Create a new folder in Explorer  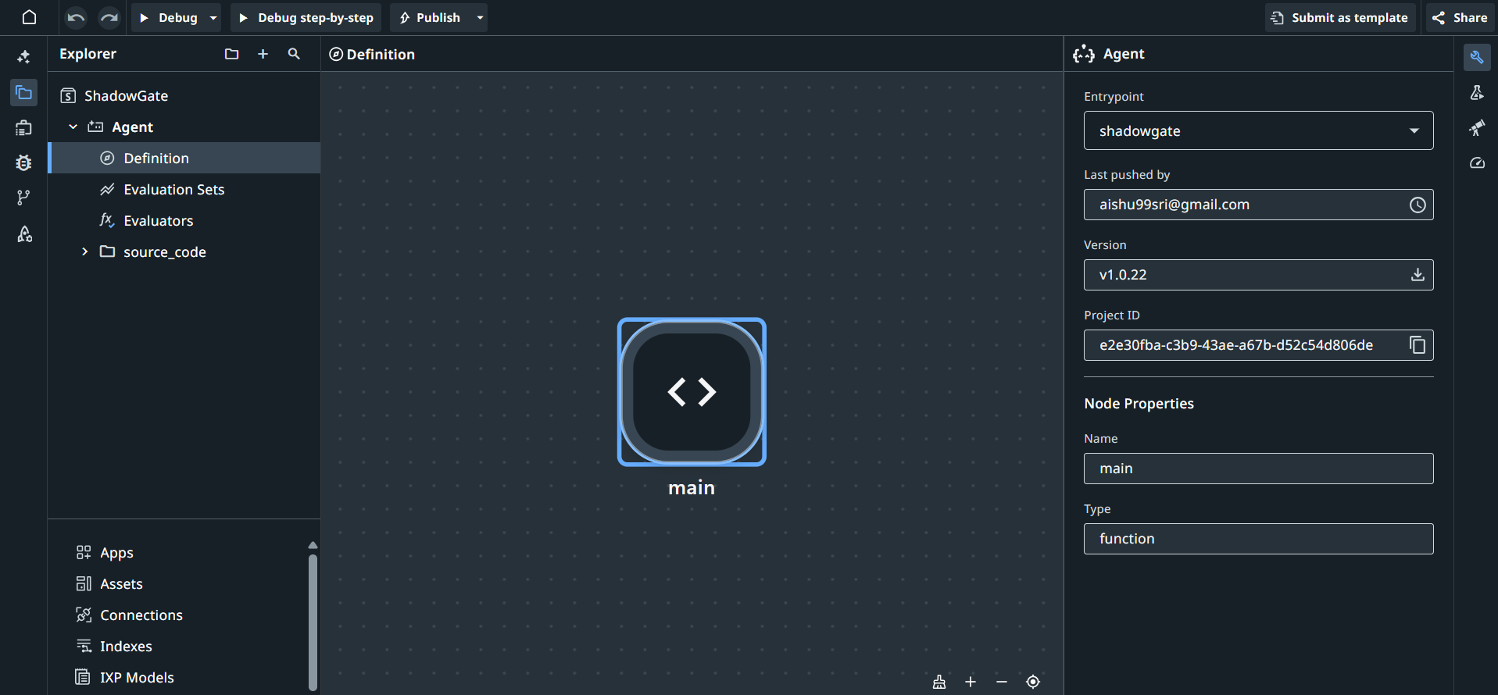(x=231, y=54)
